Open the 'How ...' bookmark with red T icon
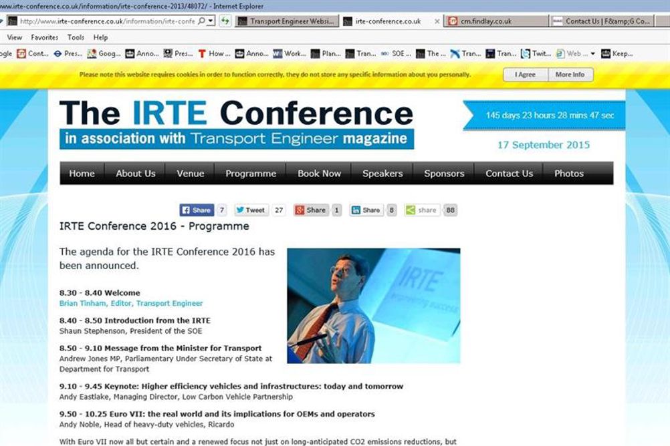Screen dimensions: 670x446 click(214, 54)
